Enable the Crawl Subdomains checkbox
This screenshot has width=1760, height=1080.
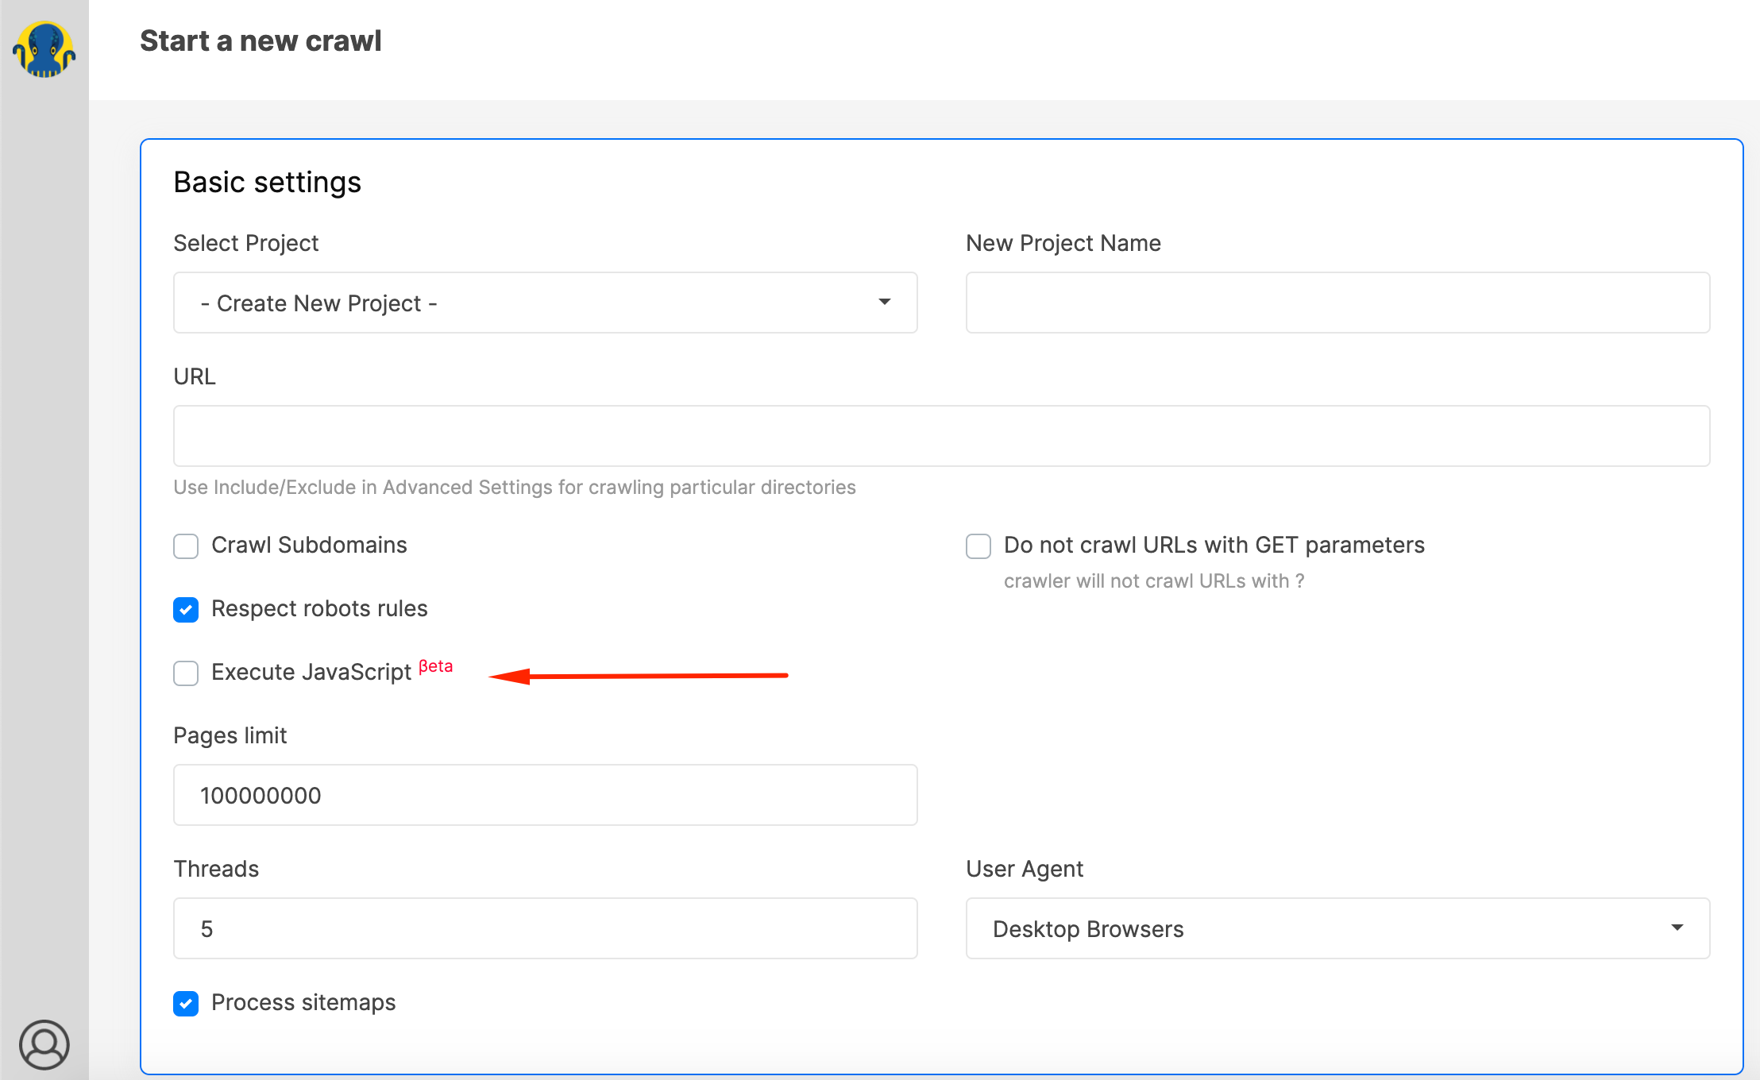point(186,546)
